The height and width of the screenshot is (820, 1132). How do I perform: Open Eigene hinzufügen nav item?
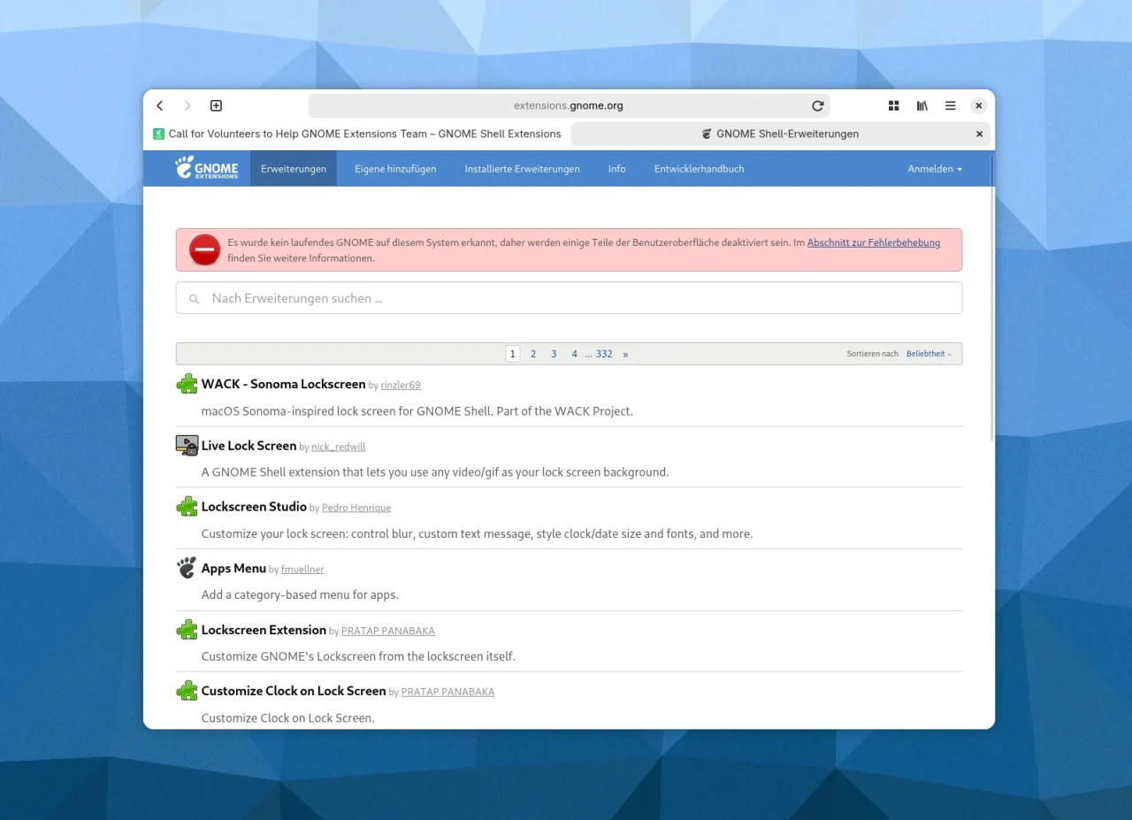[x=395, y=169]
